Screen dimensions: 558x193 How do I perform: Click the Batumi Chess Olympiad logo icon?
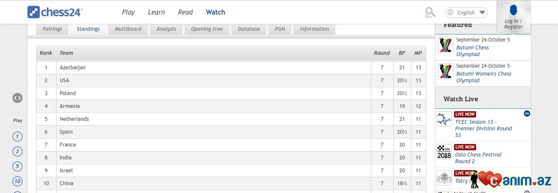click(445, 45)
